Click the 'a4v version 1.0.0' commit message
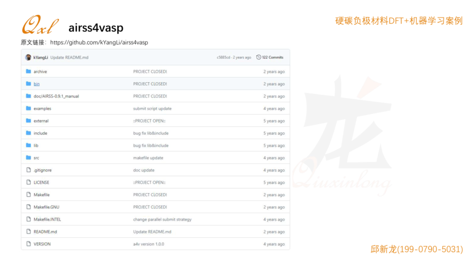The image size is (475, 267). coord(148,244)
